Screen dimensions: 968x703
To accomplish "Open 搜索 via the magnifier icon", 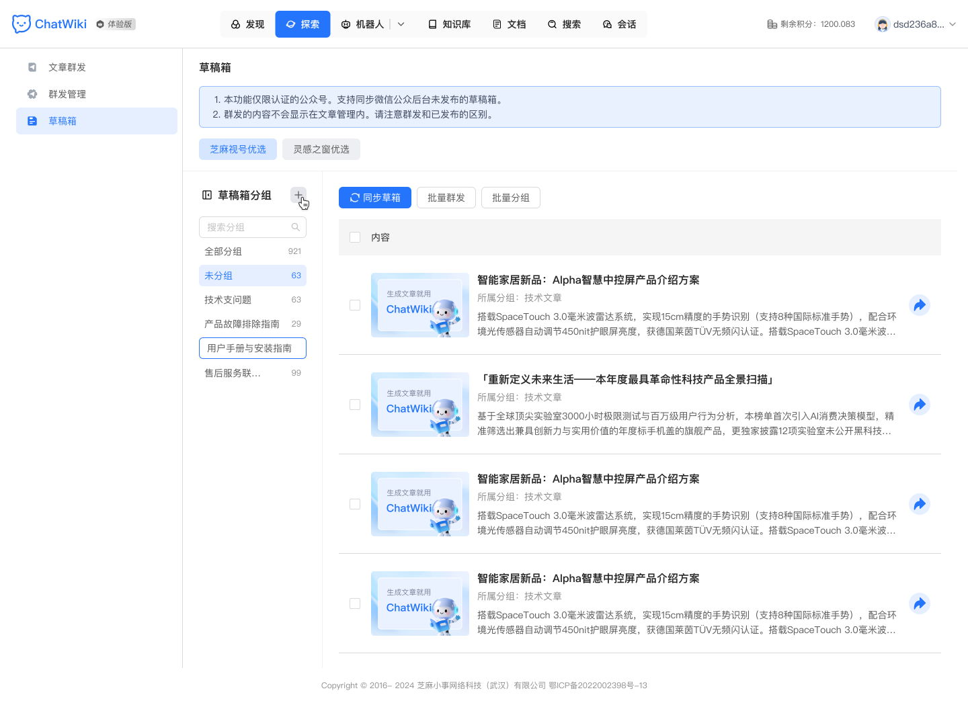I will coord(552,24).
